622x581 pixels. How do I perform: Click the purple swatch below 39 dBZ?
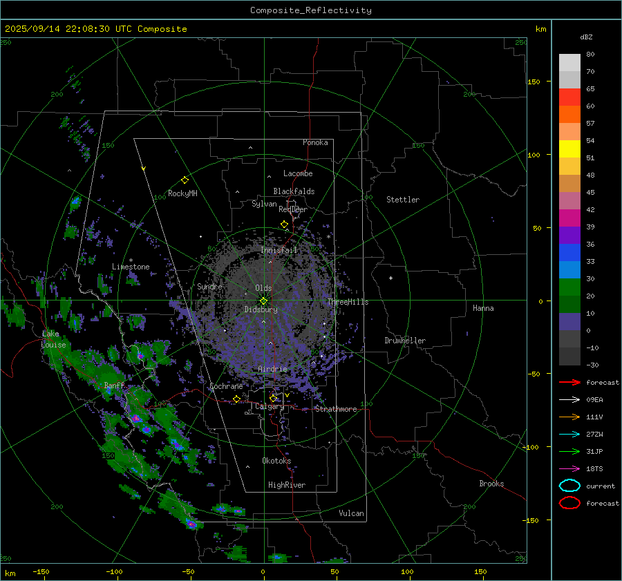tap(569, 235)
